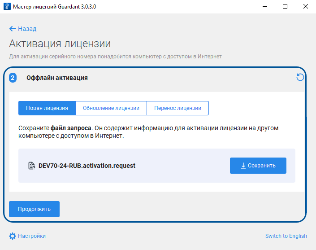
Task: Minimize the license wizard window
Action: [264, 7]
